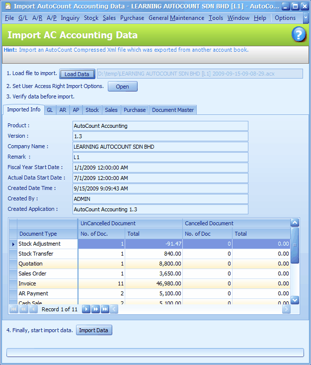
Task: Switch to the Document Master tab
Action: click(173, 110)
